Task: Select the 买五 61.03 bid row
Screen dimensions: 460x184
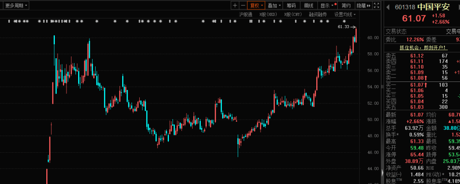Action: point(422,107)
